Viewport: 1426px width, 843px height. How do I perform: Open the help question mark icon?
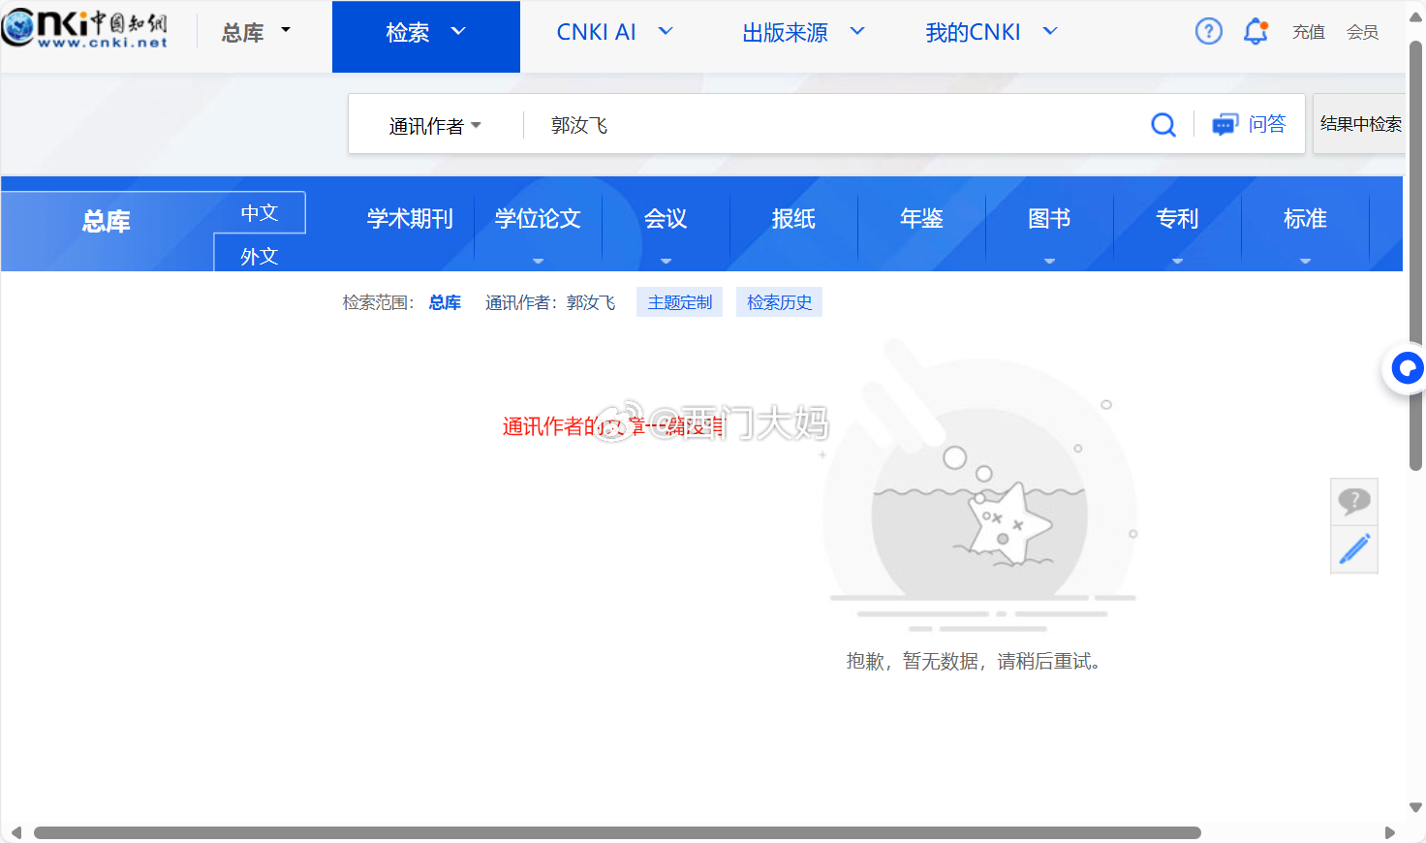(x=1208, y=32)
